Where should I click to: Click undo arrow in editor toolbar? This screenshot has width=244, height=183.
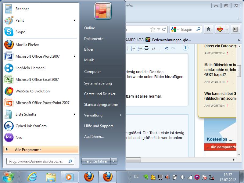tap(167, 48)
